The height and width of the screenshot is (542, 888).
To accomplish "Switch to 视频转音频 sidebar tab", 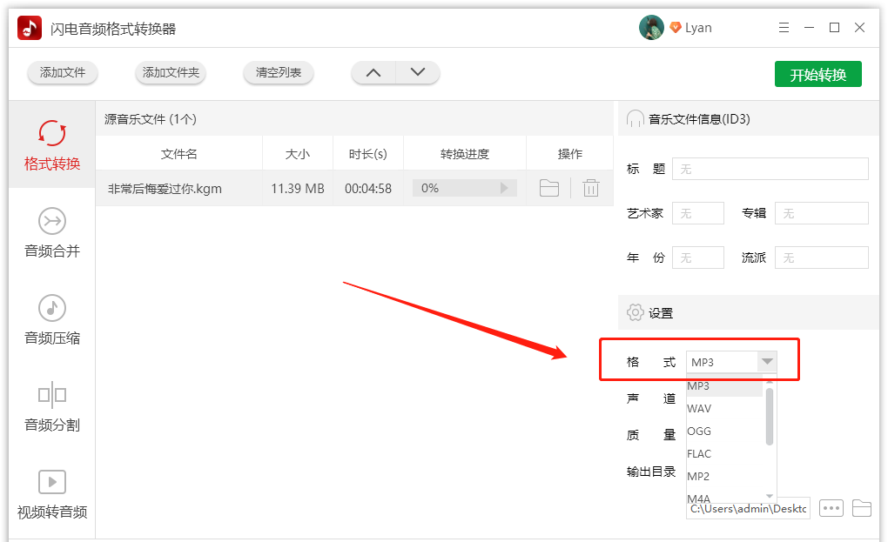I will [x=52, y=494].
